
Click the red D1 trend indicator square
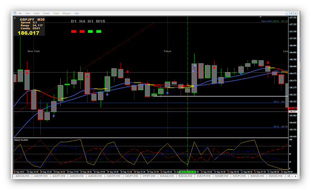point(74,31)
